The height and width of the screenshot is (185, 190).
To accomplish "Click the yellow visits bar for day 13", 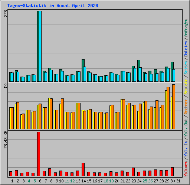I will click(x=77, y=116).
